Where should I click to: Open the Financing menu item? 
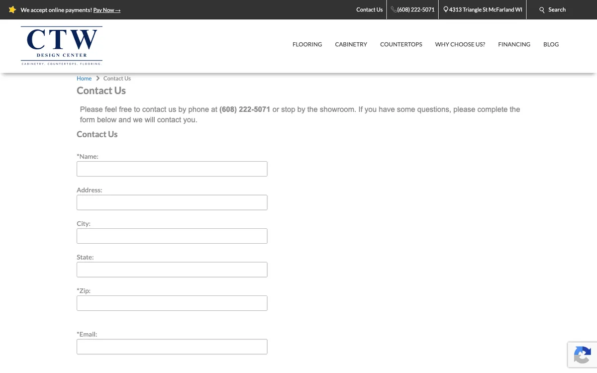[514, 44]
